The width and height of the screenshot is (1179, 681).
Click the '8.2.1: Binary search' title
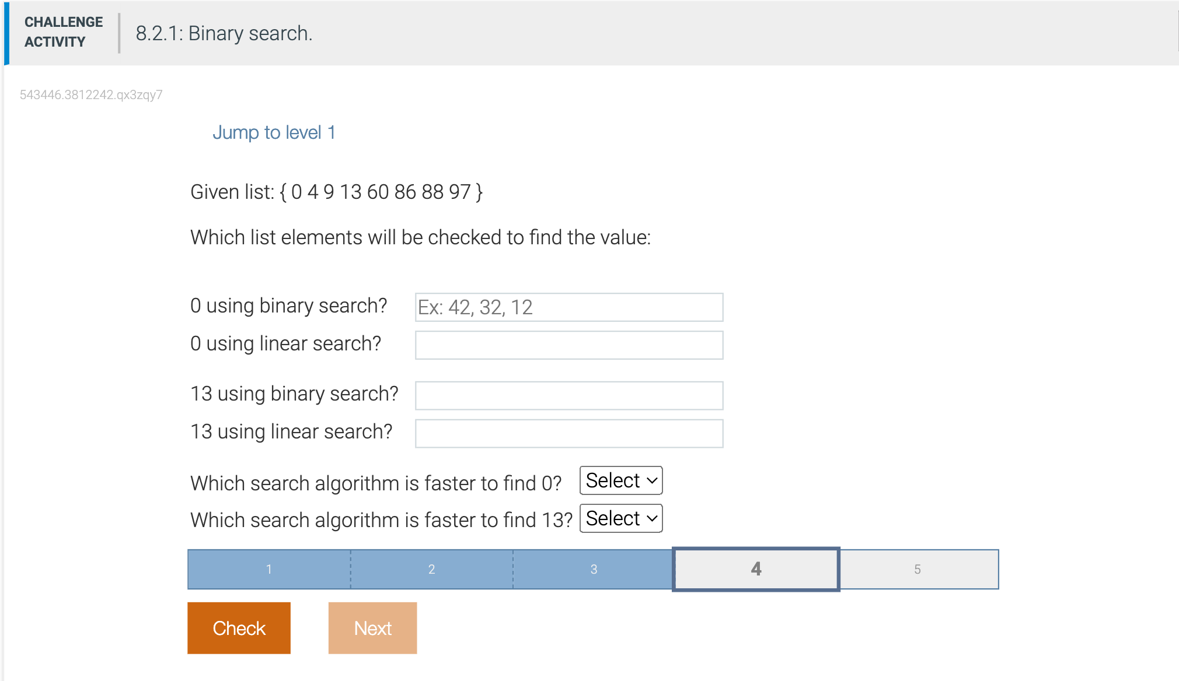pyautogui.click(x=224, y=34)
